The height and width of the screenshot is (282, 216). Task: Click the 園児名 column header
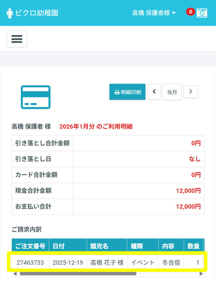coord(107,246)
